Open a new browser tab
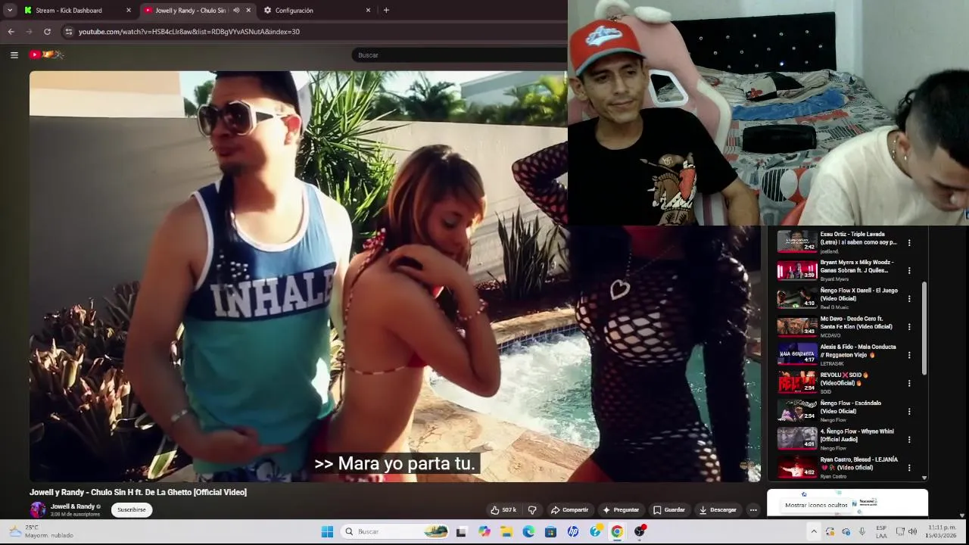Screen dimensions: 969x545 pyautogui.click(x=386, y=11)
